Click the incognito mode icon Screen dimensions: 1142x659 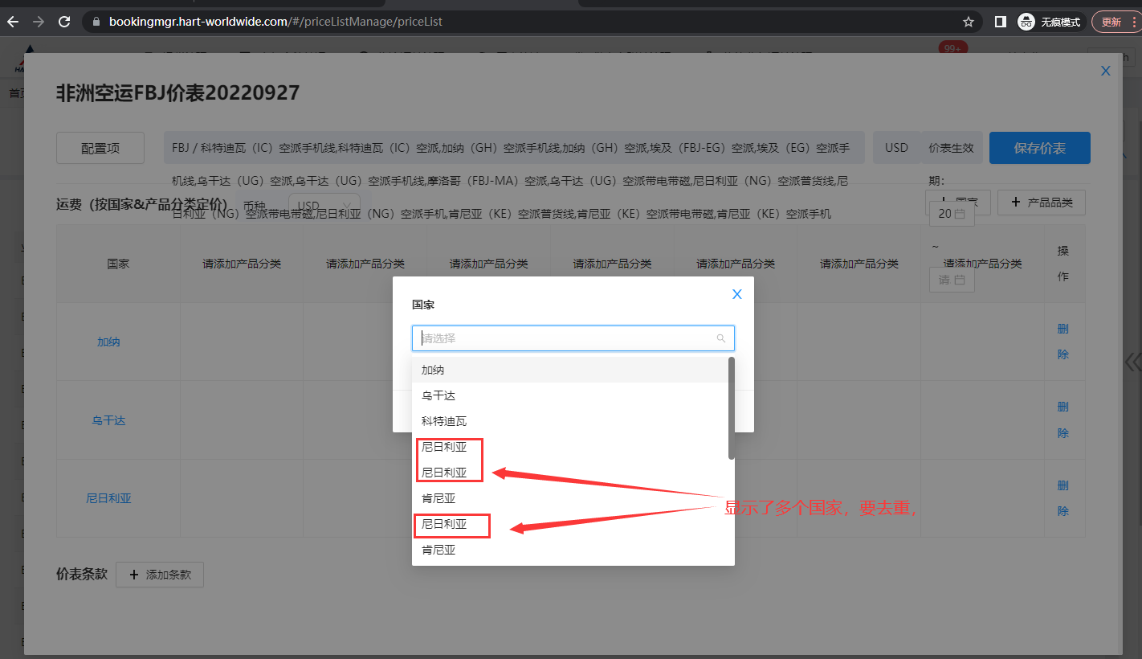(1026, 22)
